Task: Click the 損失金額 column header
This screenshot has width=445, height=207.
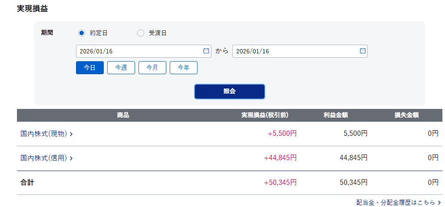Action: (406, 115)
